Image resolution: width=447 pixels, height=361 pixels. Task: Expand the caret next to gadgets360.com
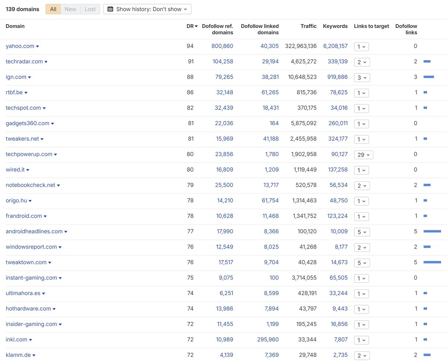(x=53, y=124)
